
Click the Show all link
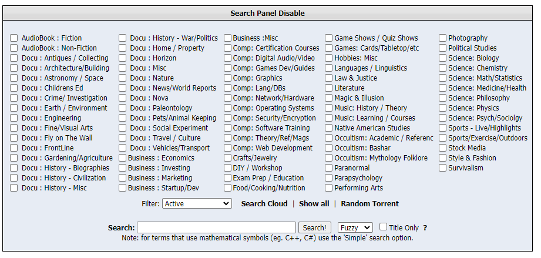314,204
